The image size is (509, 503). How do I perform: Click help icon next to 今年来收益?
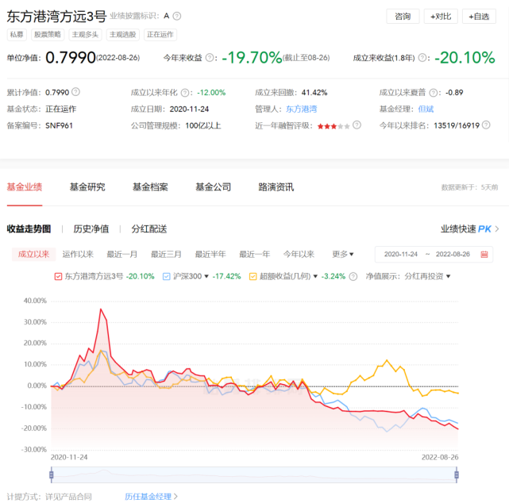tap(210, 58)
